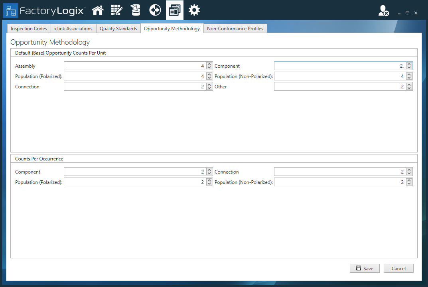Viewport: 428px width, 287px height.
Task: Go to the Home icon
Action: tap(98, 10)
